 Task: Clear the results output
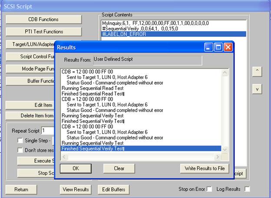point(119,168)
